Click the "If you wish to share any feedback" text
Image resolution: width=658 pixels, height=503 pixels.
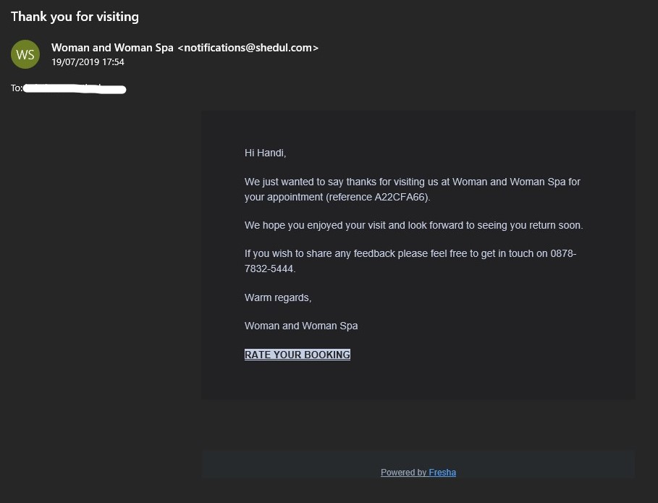coord(320,253)
